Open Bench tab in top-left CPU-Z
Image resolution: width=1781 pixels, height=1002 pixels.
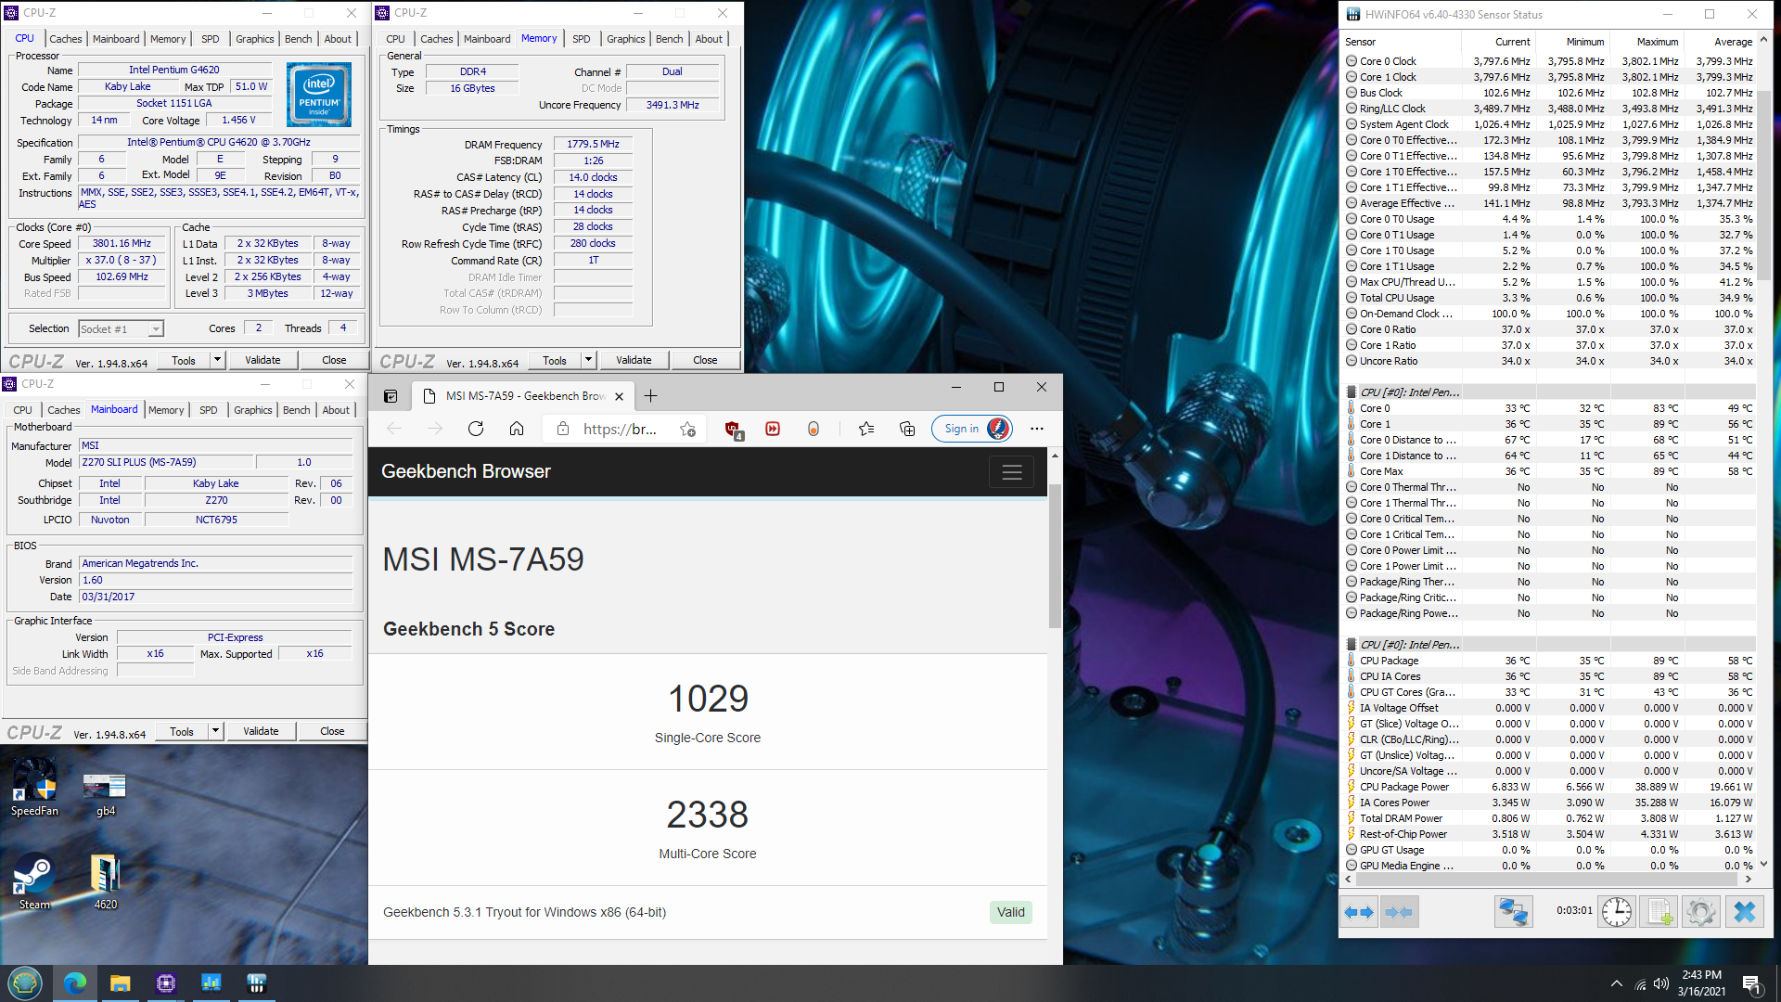tap(299, 39)
